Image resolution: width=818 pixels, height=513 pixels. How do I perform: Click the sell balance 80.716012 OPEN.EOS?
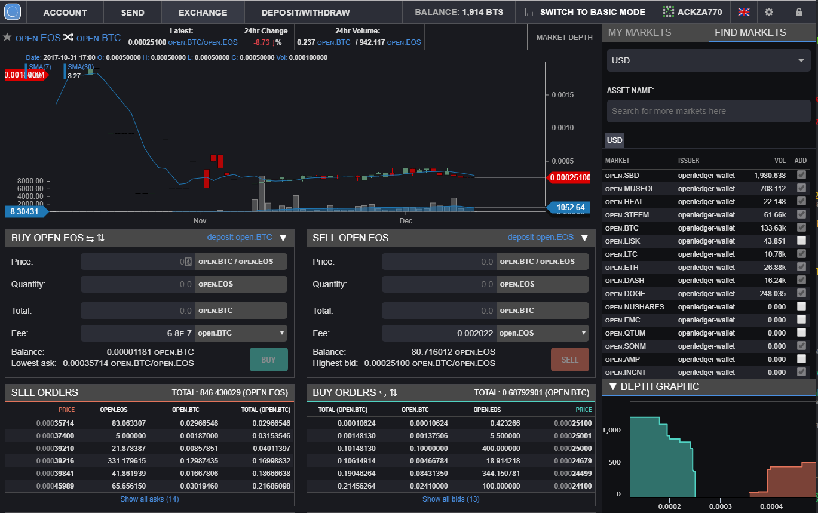454,352
